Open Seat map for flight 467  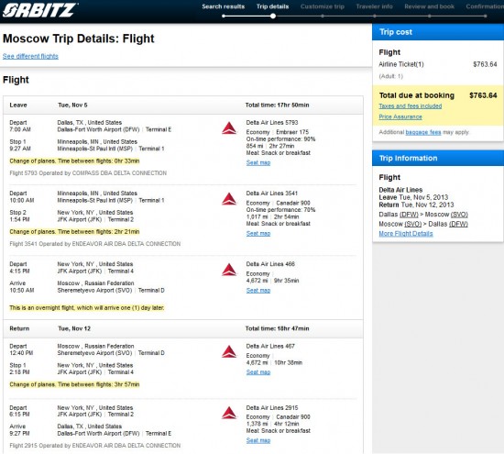[258, 372]
